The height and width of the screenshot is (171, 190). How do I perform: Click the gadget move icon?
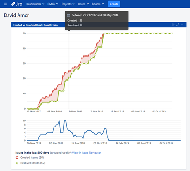point(173,25)
